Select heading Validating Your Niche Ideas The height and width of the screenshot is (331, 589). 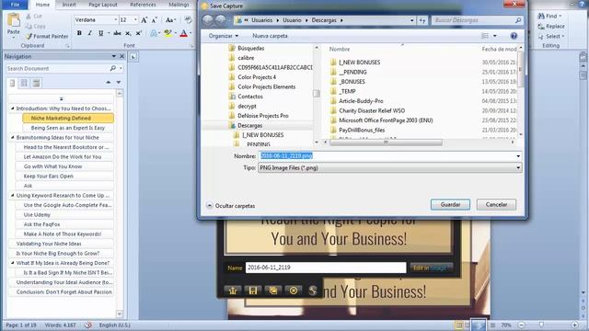coord(61,244)
